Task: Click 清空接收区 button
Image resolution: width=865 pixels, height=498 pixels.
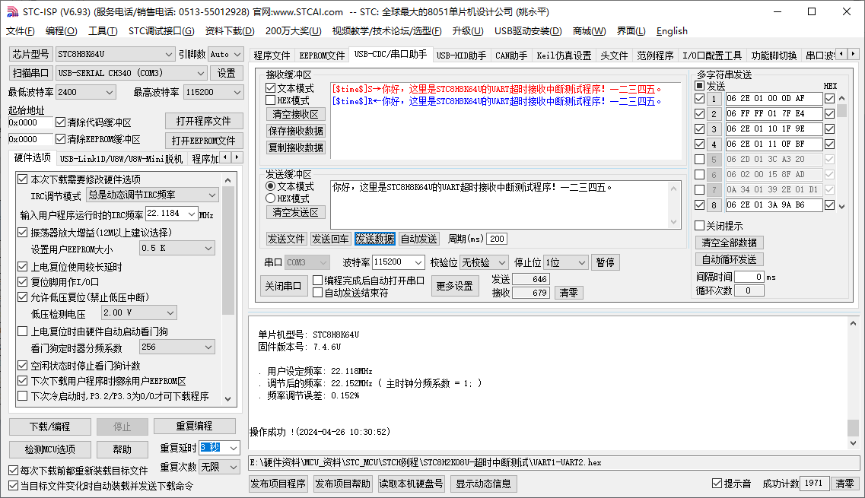Action: tap(296, 114)
